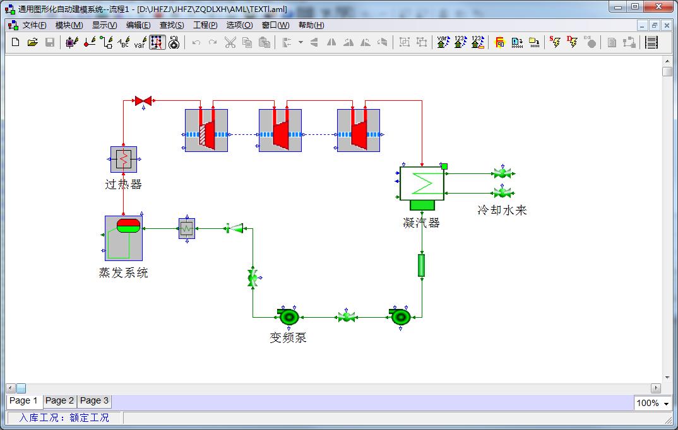
Task: Click the var edit tool icon
Action: point(140,42)
